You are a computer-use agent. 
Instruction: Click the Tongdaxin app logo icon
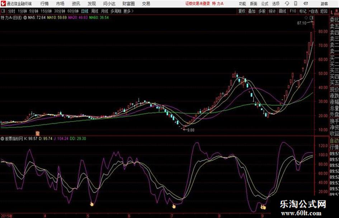pyautogui.click(x=4, y=4)
